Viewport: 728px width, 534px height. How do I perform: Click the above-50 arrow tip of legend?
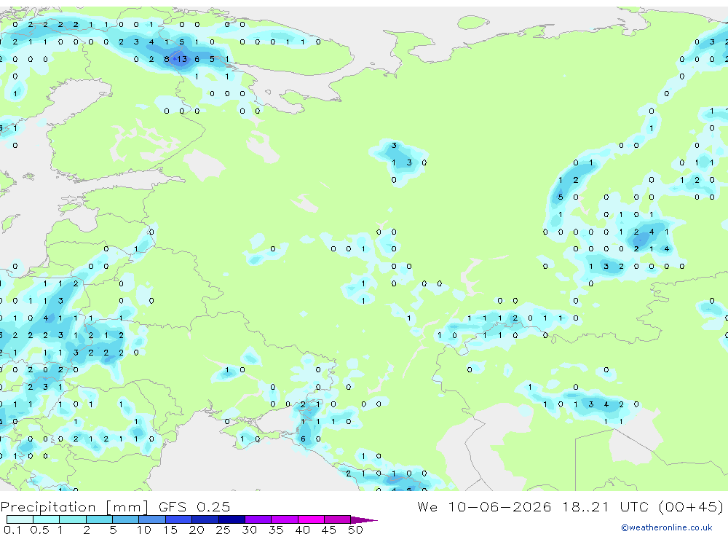pyautogui.click(x=365, y=520)
